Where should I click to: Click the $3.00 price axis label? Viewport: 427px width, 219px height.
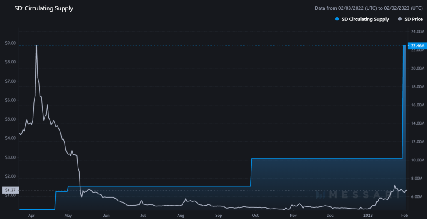click(x=10, y=157)
